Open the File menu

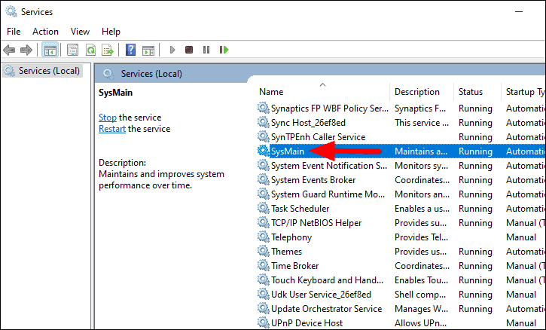pyautogui.click(x=14, y=32)
